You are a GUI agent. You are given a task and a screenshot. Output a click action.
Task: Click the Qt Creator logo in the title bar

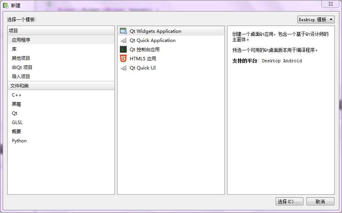6,5
